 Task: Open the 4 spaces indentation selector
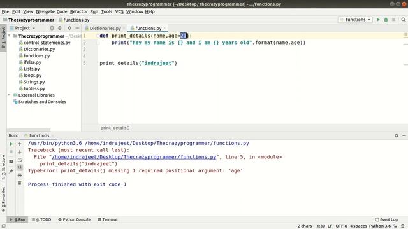pyautogui.click(x=358, y=226)
